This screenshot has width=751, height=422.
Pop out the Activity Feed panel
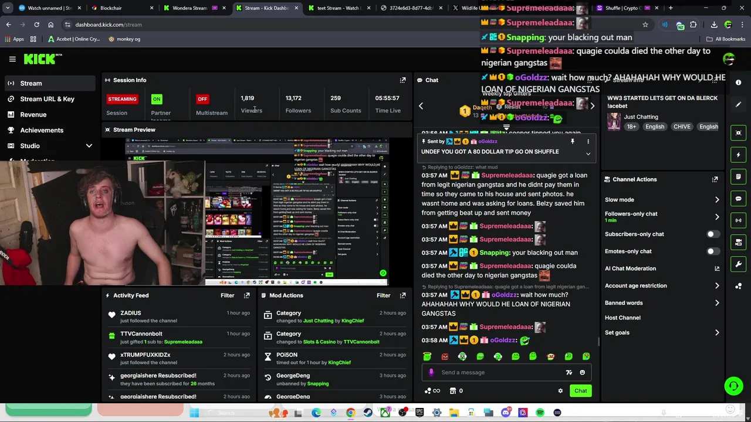point(246,295)
